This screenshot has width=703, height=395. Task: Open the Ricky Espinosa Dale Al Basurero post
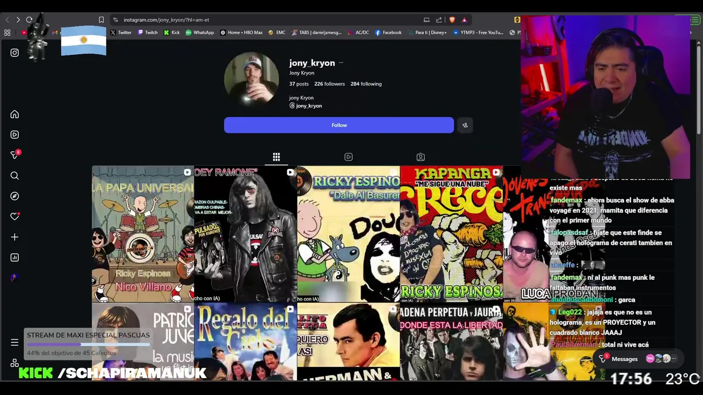coord(348,234)
